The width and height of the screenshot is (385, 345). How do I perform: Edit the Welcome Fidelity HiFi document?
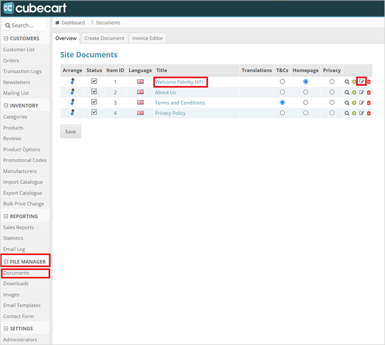pyautogui.click(x=361, y=81)
